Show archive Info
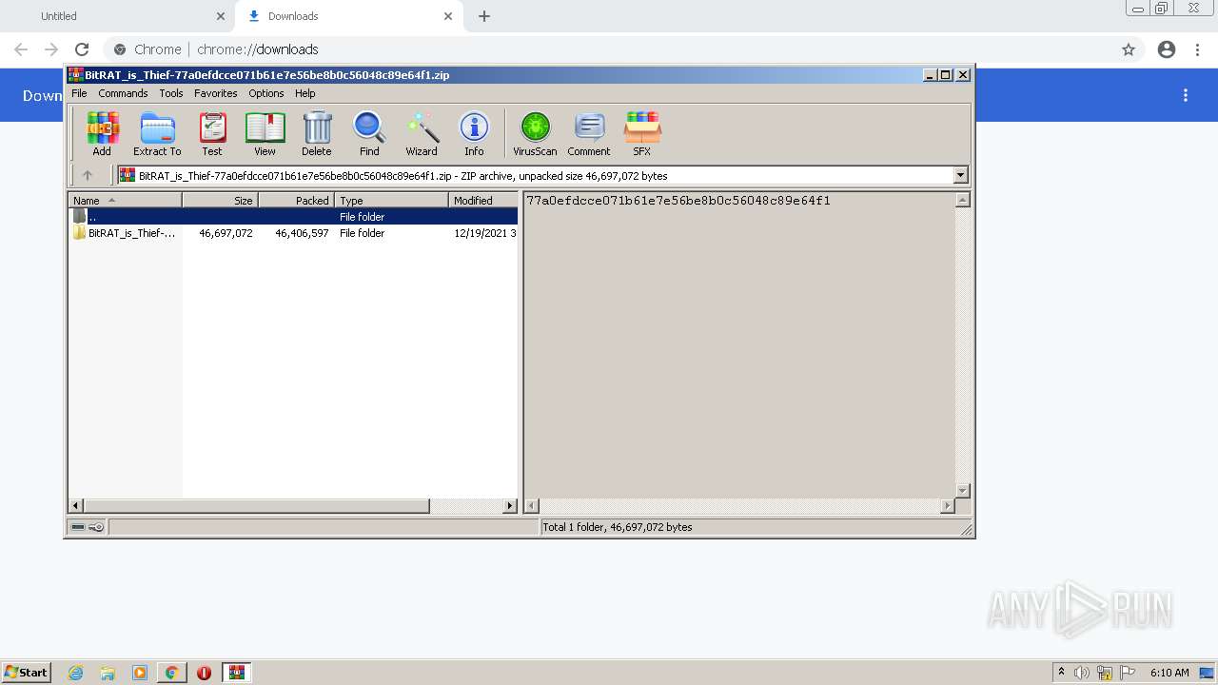 click(474, 133)
